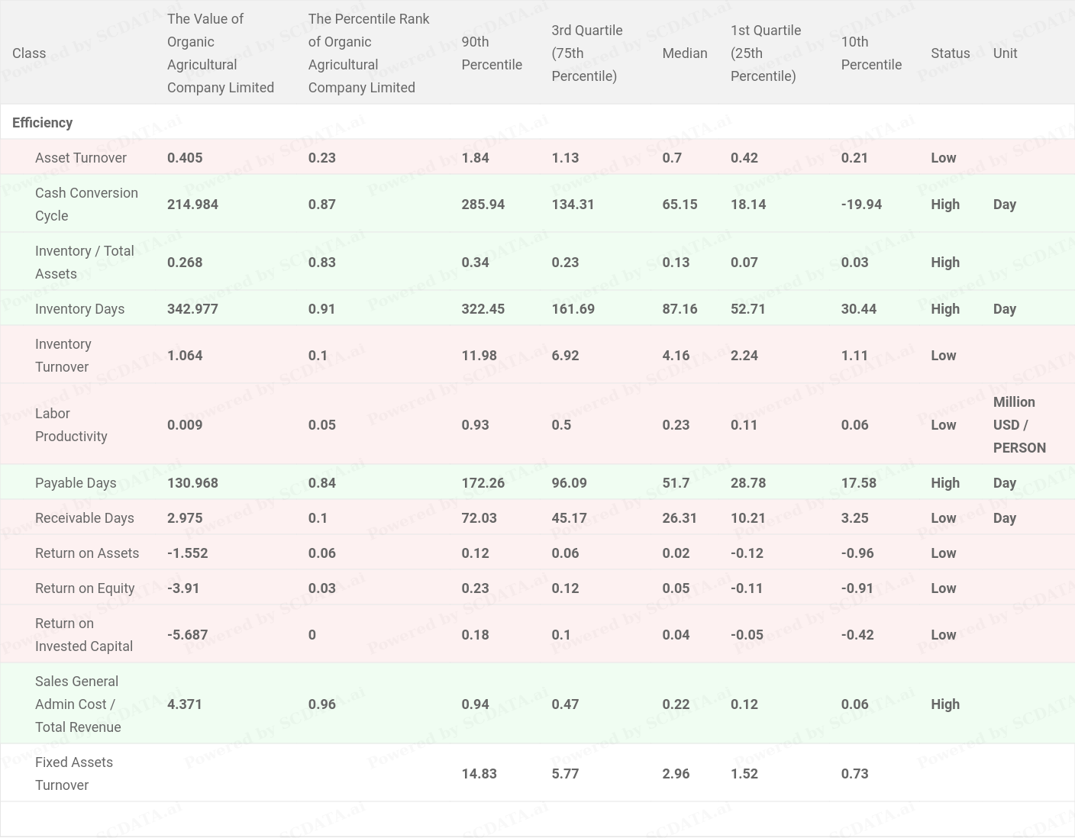Click Return on Invested Capital value -5.687
The width and height of the screenshot is (1075, 838).
tap(187, 634)
